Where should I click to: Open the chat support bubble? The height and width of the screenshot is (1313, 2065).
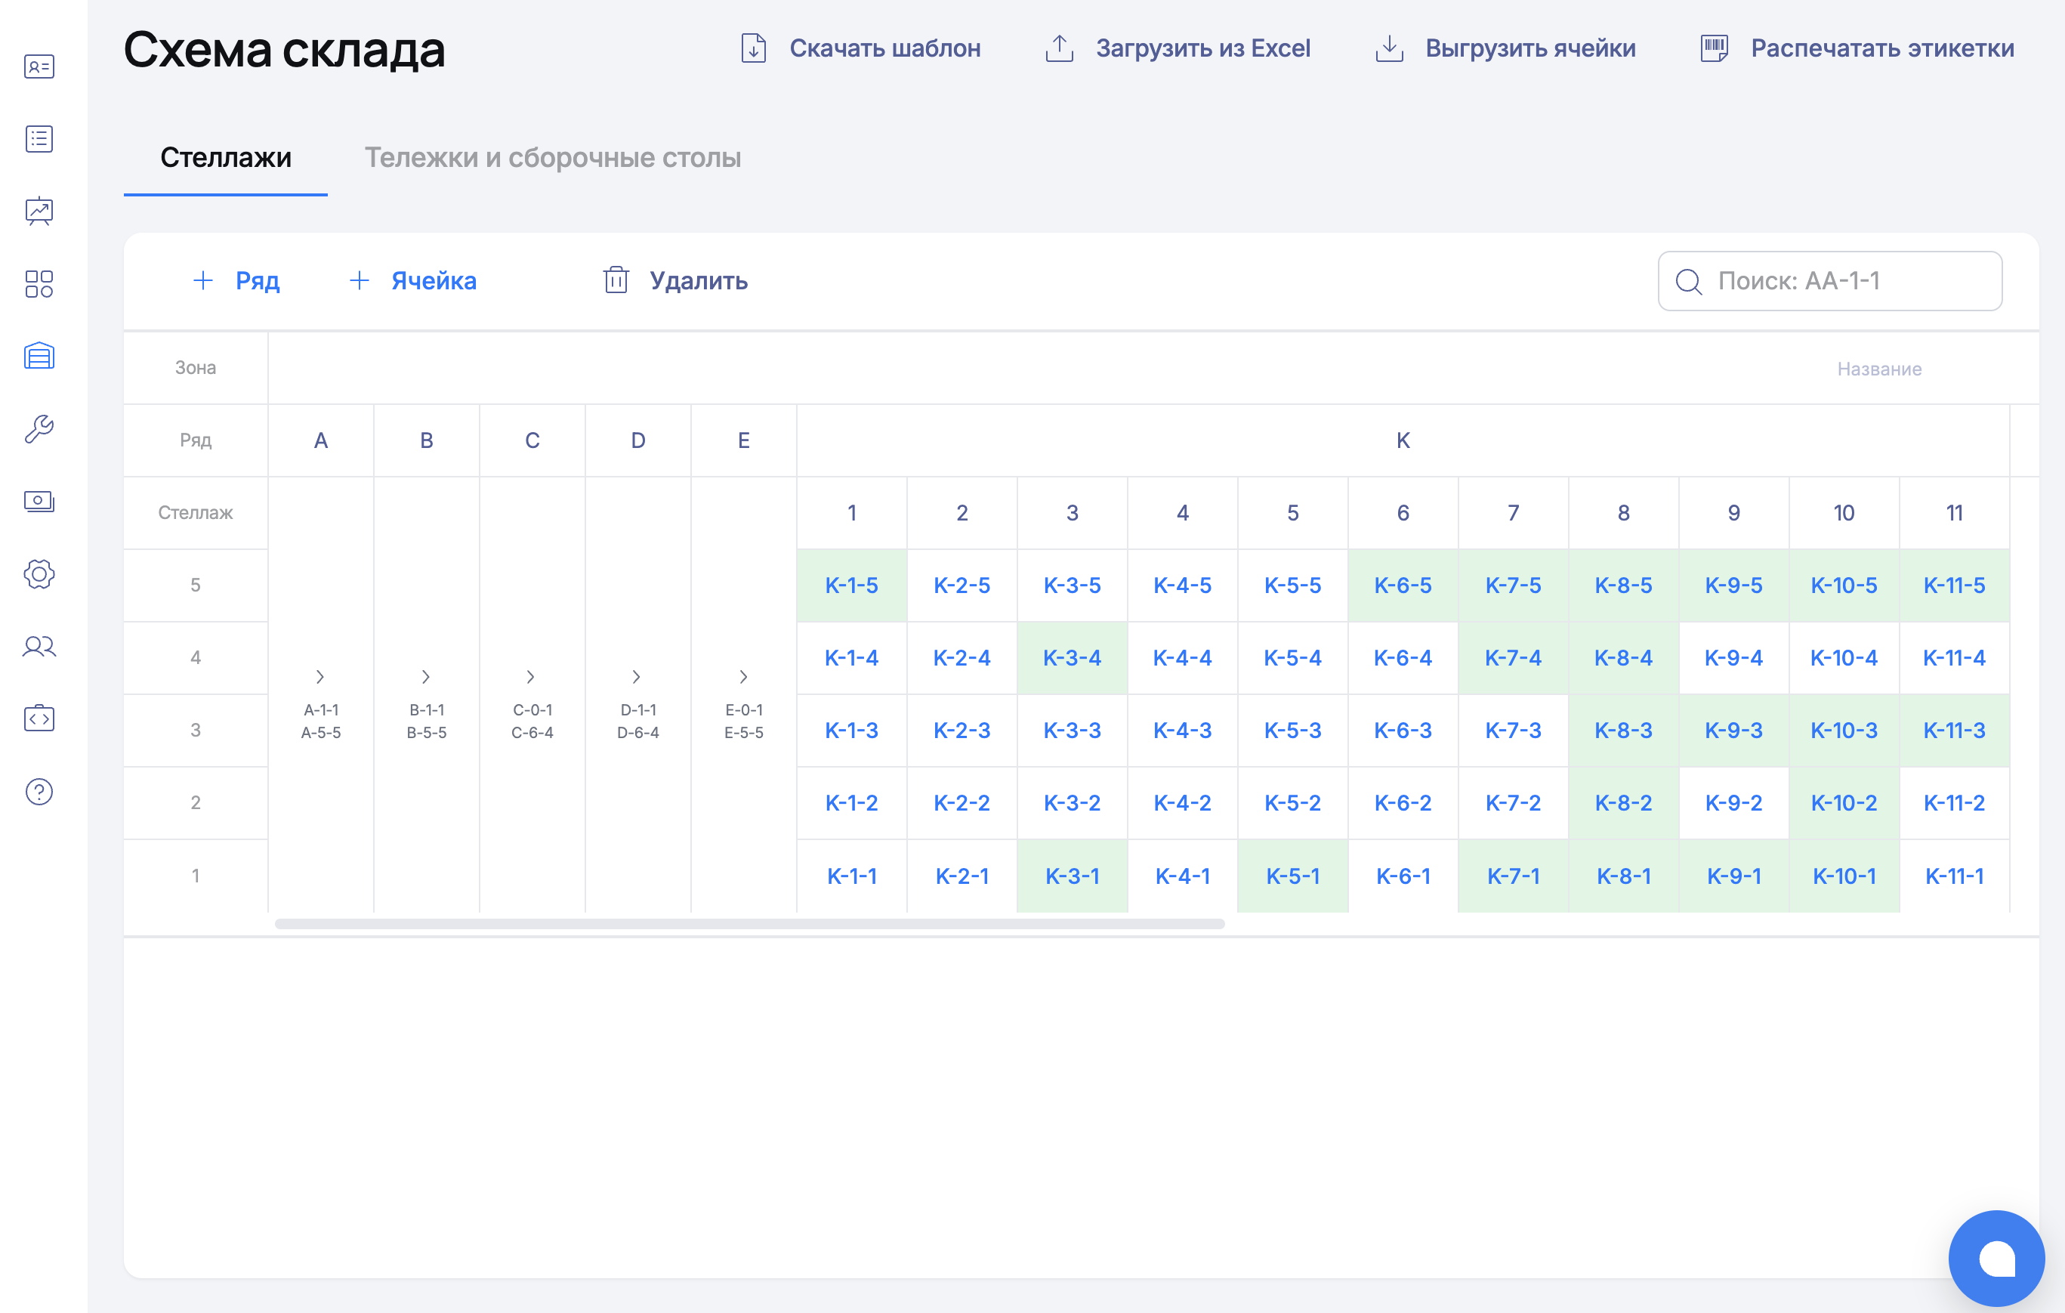pyautogui.click(x=1996, y=1258)
